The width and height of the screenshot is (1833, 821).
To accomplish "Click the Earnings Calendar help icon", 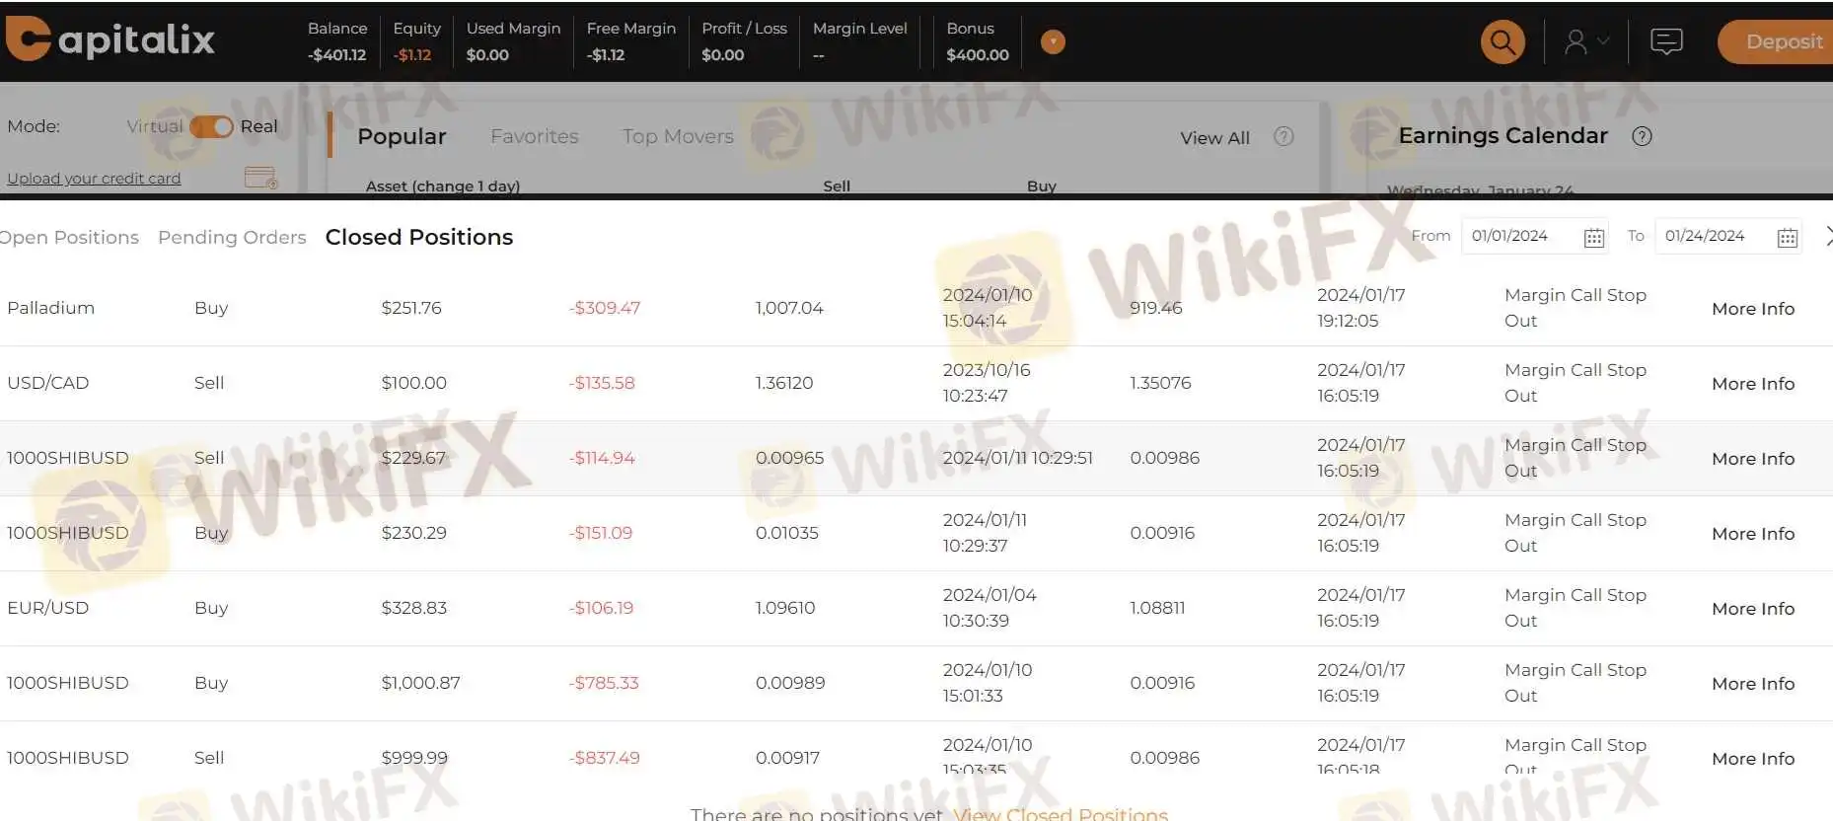I will (1642, 136).
